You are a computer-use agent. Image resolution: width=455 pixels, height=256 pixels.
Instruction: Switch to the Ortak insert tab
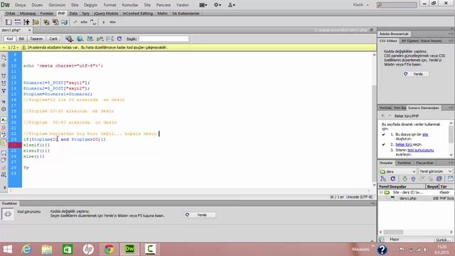(10, 14)
